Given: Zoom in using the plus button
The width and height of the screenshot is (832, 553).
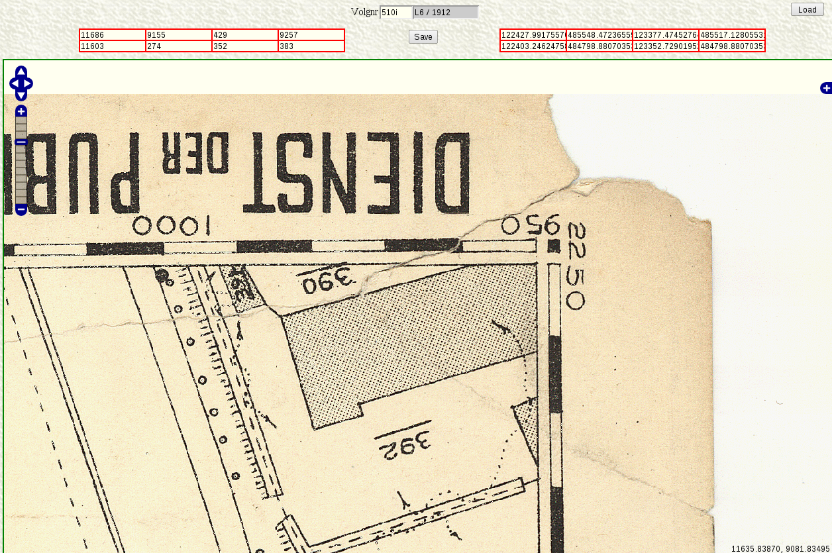Looking at the screenshot, I should click(21, 111).
